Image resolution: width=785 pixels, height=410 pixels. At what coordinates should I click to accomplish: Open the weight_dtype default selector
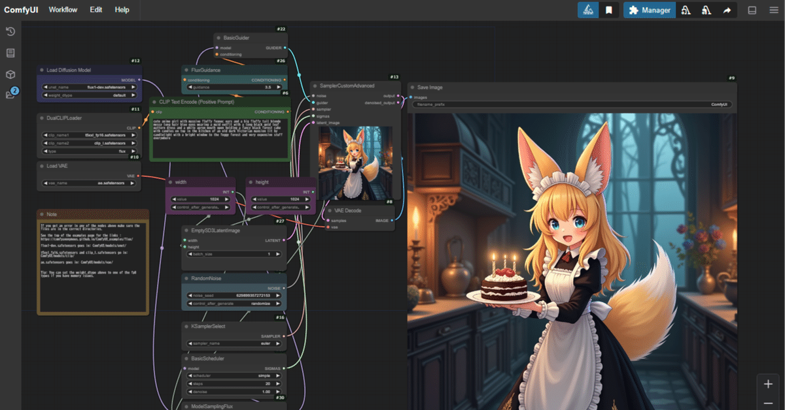tap(90, 95)
